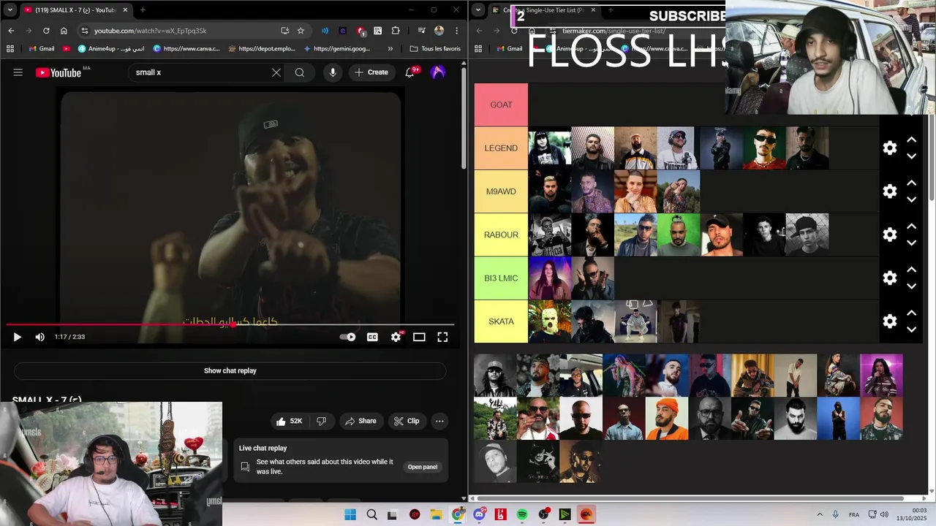Open Discord from the taskbar
Screen dimensions: 936x526
click(479, 514)
